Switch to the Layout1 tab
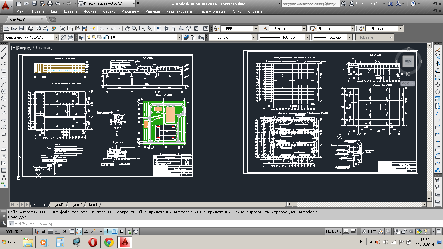The image size is (443, 249). pyautogui.click(x=58, y=205)
